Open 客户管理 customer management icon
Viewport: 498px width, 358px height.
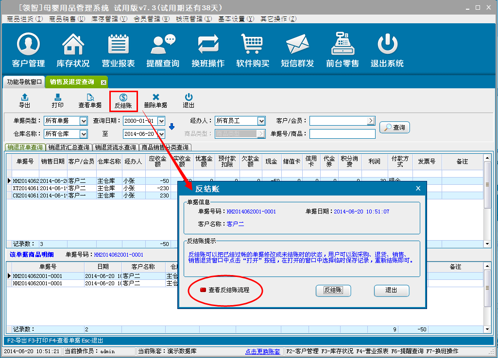(28, 50)
